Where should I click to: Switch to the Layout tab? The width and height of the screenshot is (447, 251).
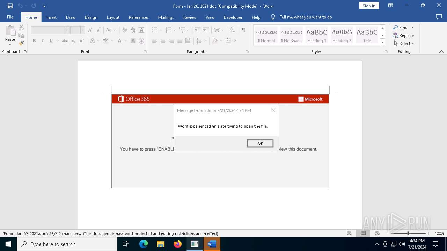[x=113, y=17]
